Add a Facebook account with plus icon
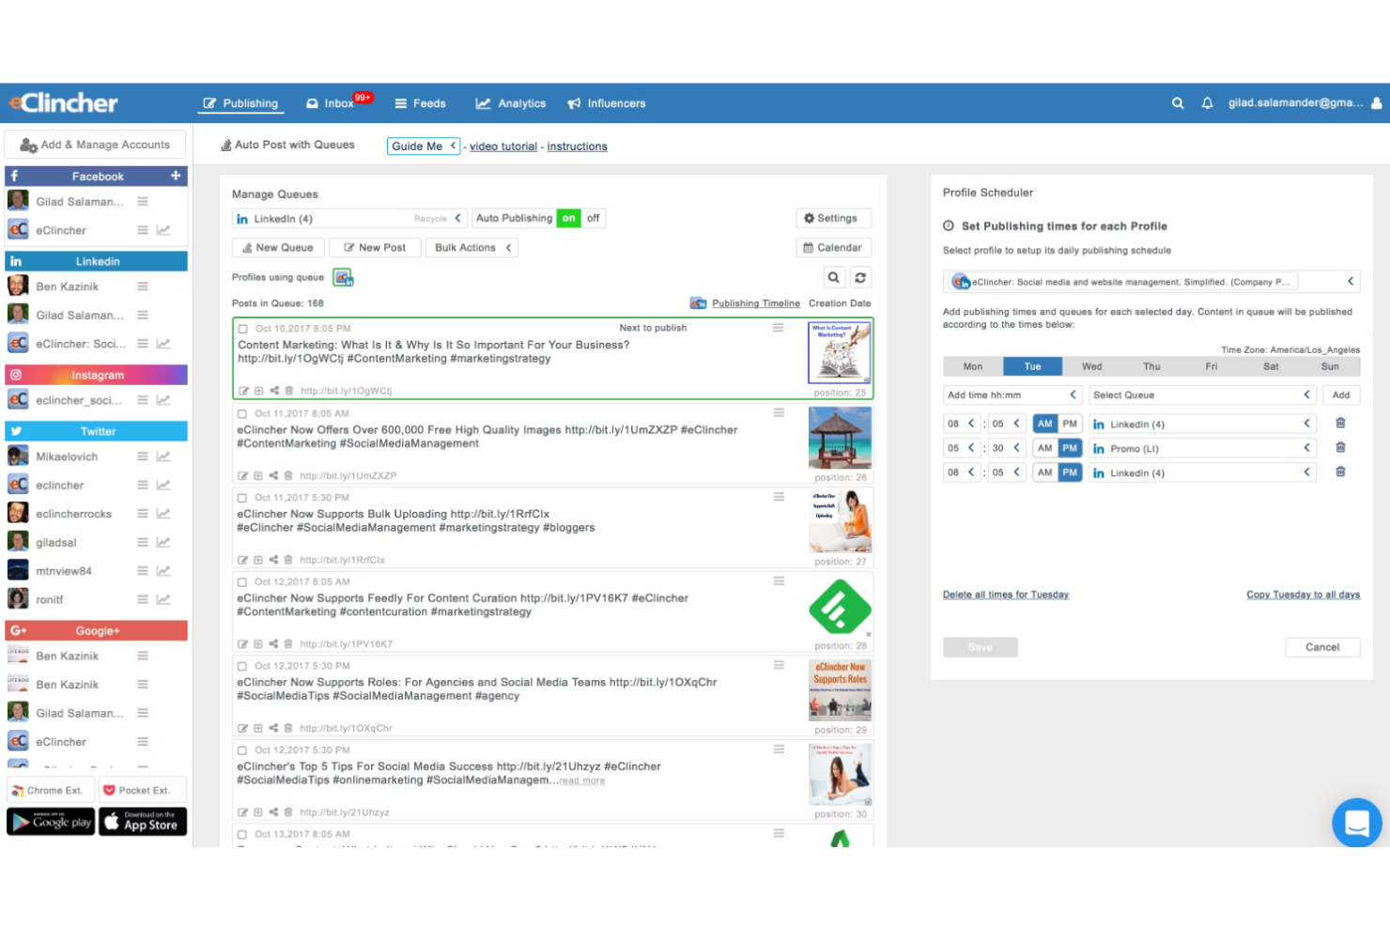 click(x=176, y=176)
